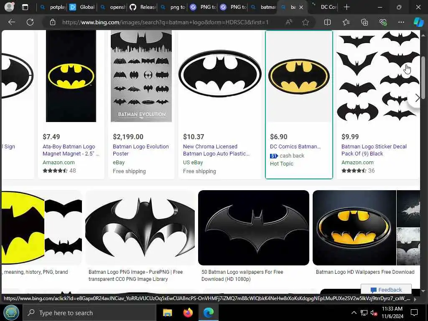Screen dimensions: 428x321
Task: View site information lock icon
Action: coord(53,22)
